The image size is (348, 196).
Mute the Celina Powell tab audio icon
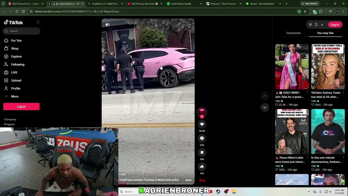tap(78, 4)
